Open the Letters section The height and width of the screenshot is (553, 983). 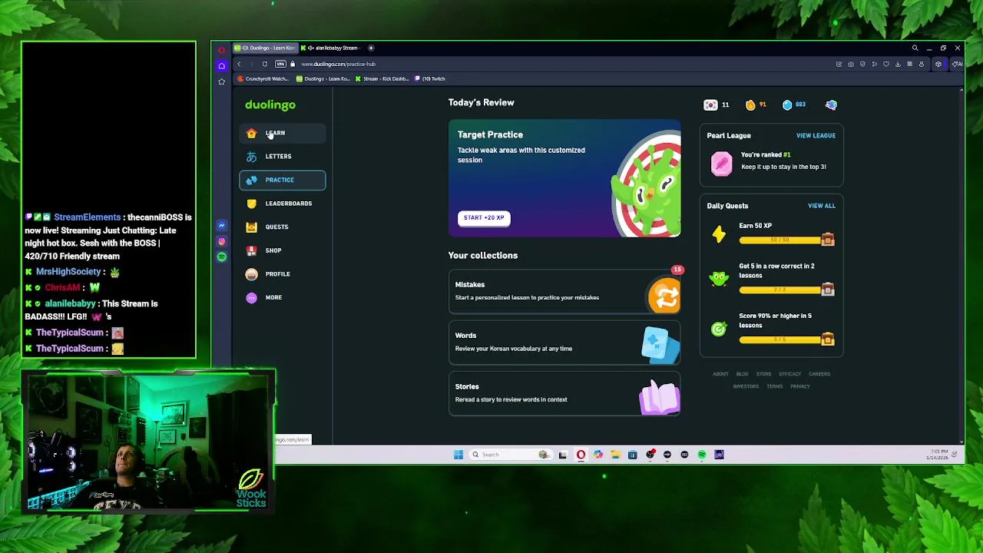282,157
